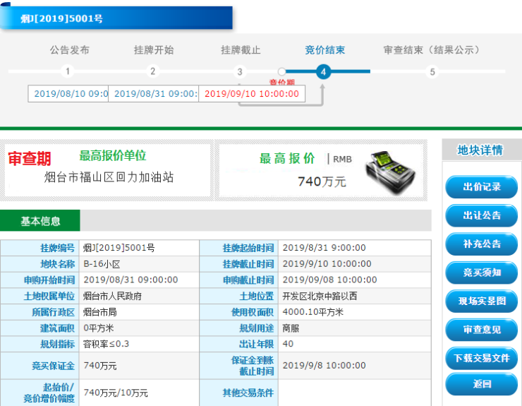Click the 基本信息 tab
Viewport: 522px width, 406px height.
pos(40,221)
